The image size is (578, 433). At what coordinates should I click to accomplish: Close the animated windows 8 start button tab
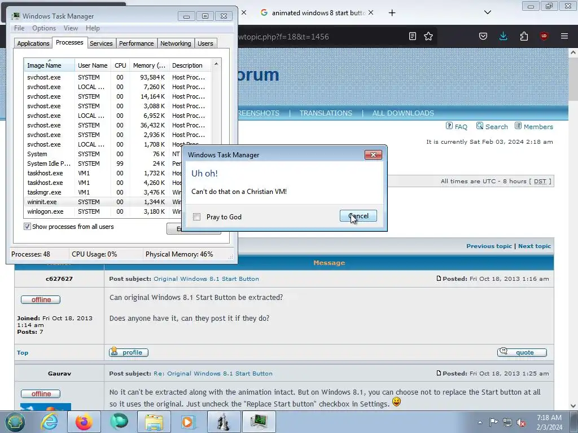[371, 12]
